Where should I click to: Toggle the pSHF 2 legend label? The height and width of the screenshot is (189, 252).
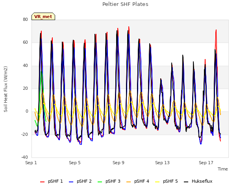click(84, 181)
